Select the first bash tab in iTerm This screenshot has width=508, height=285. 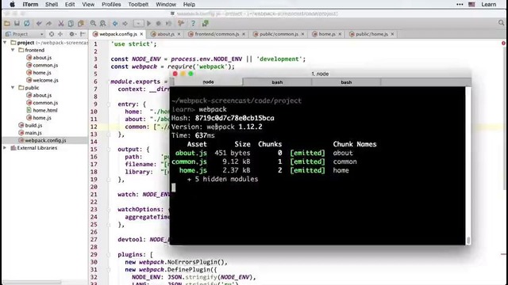click(277, 82)
